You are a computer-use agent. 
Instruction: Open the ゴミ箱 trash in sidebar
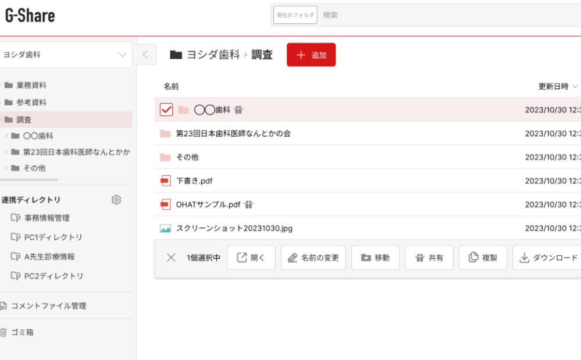point(22,333)
